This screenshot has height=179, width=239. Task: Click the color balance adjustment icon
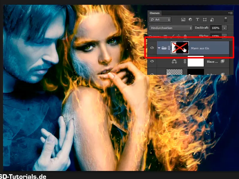click(x=174, y=61)
